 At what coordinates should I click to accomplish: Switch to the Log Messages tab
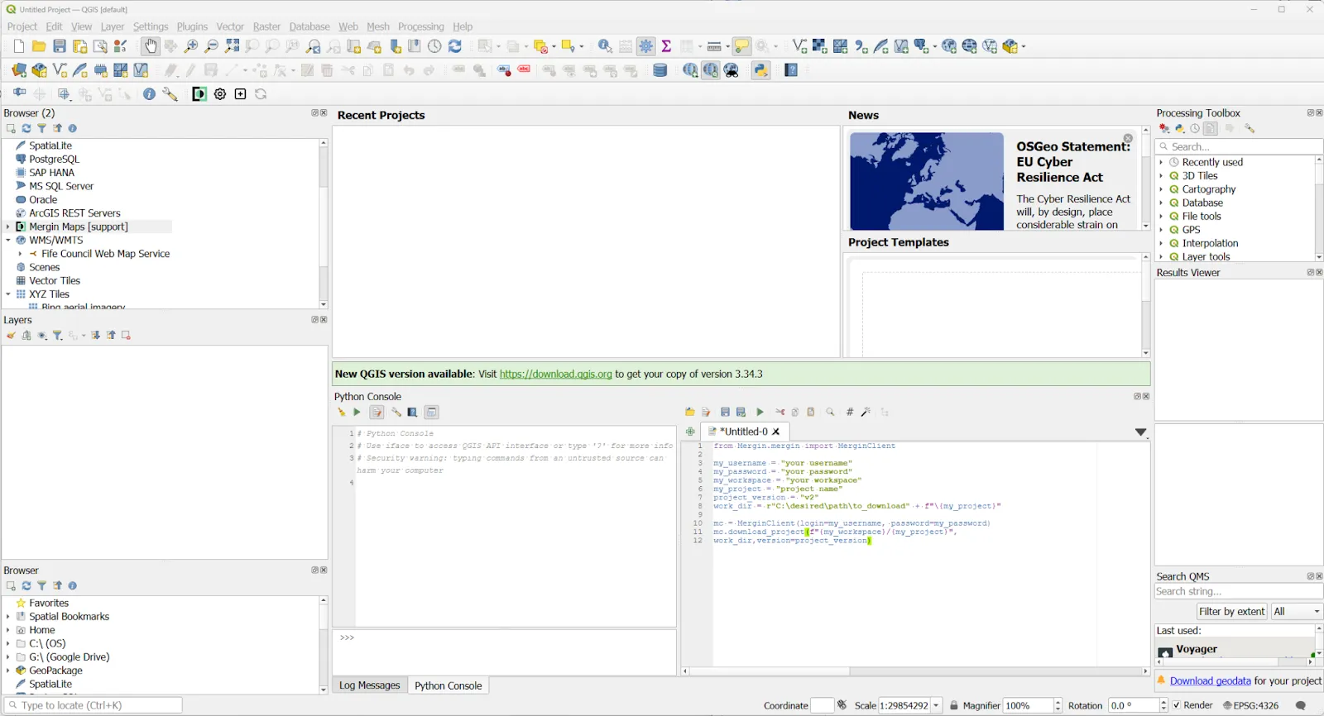point(369,685)
